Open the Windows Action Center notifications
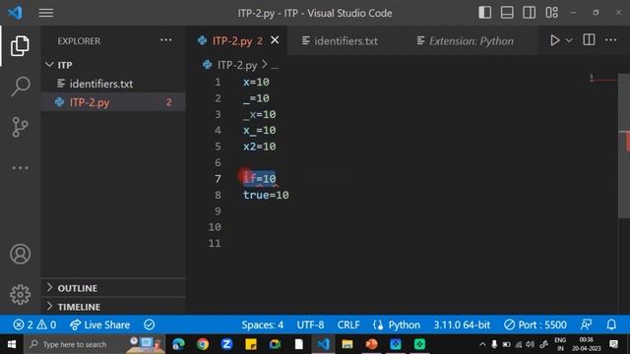This screenshot has width=630, height=354. point(613,344)
